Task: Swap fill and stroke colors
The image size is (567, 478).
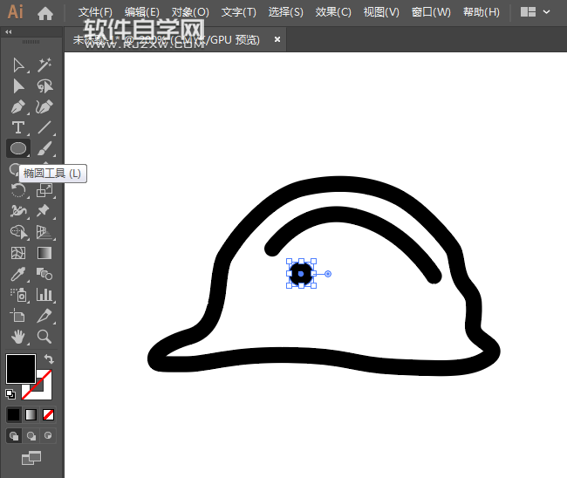Action: click(x=50, y=359)
